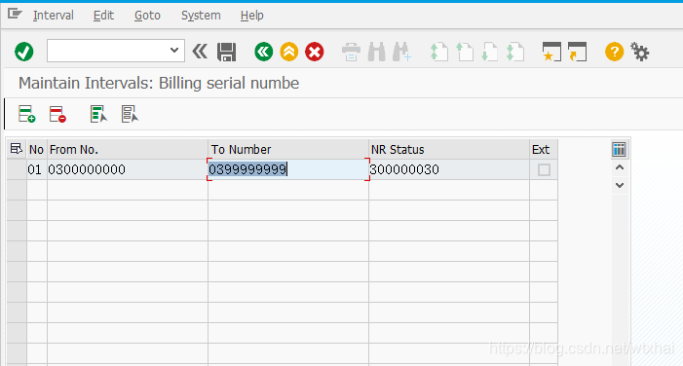Open the Interval menu
Screen dimensions: 683x366
coord(54,16)
